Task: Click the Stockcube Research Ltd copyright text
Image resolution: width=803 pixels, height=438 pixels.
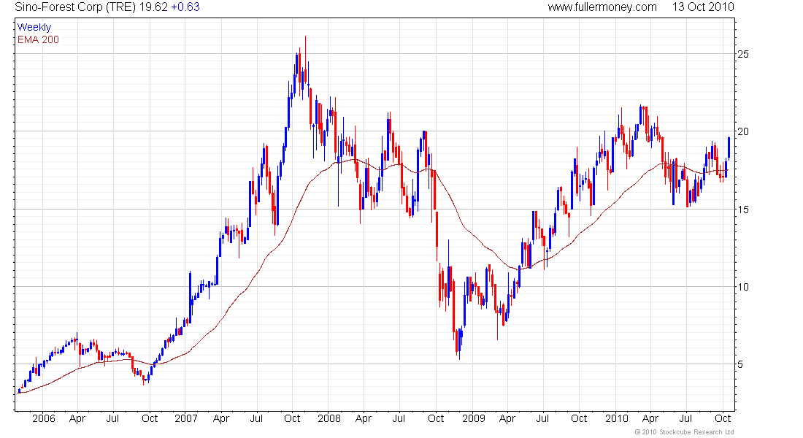Action: (x=684, y=432)
